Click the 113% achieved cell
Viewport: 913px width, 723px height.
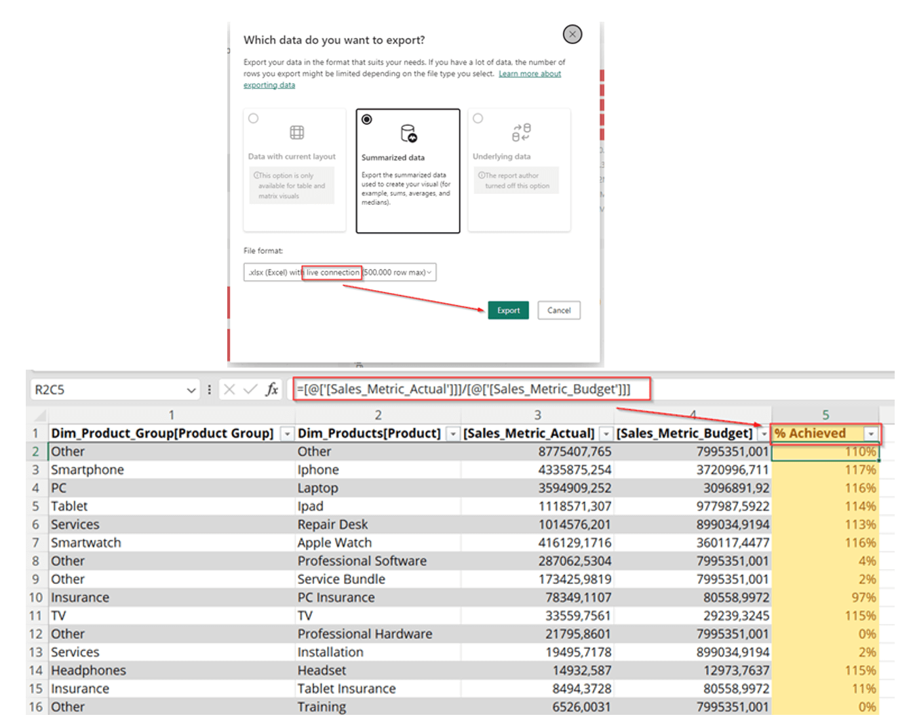click(825, 525)
